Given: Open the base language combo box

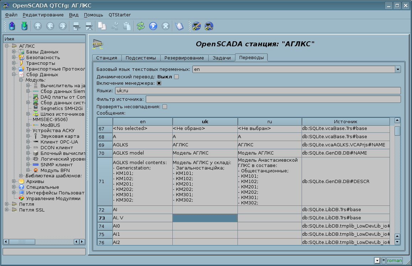Looking at the screenshot, I should [x=296, y=69].
